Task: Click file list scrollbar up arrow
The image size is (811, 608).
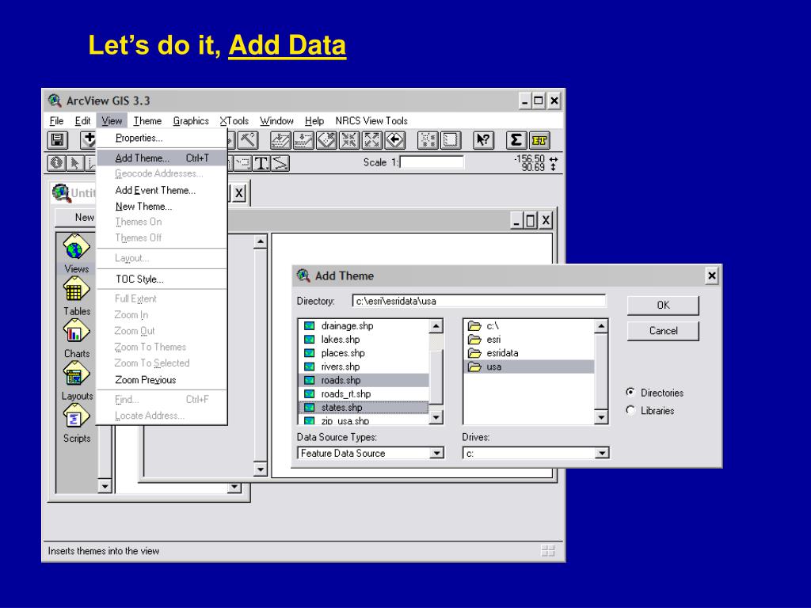Action: pyautogui.click(x=436, y=326)
